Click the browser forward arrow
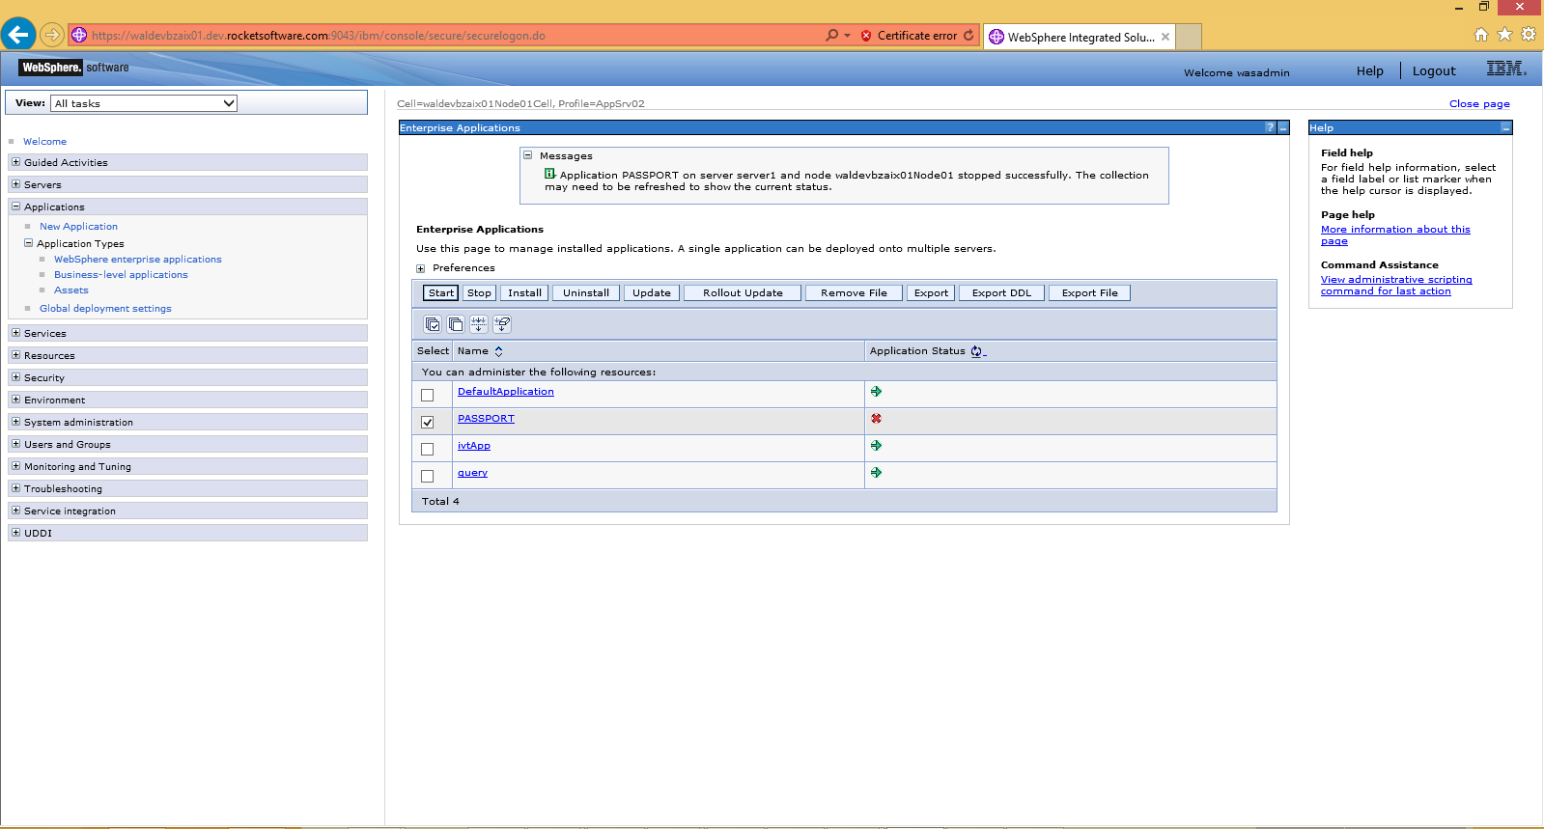The height and width of the screenshot is (829, 1544). pos(52,35)
